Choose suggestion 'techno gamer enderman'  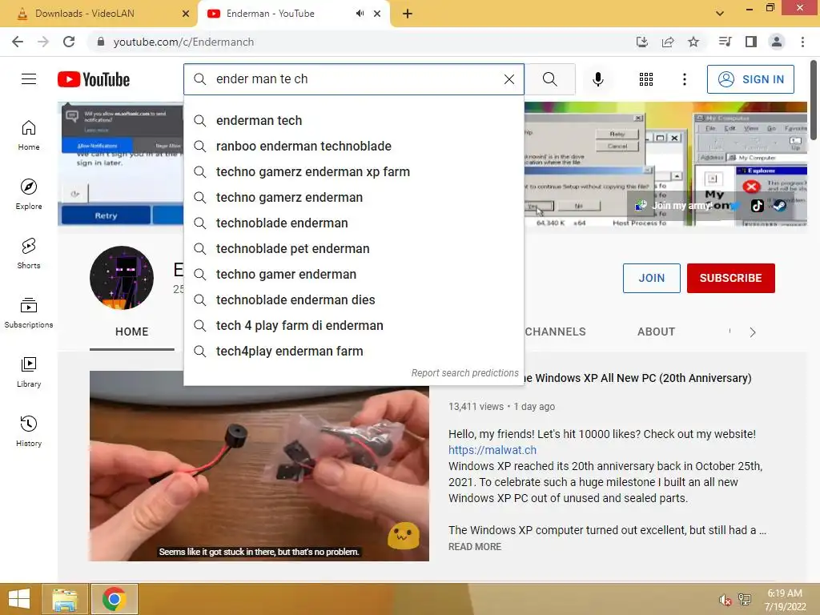coord(353,275)
